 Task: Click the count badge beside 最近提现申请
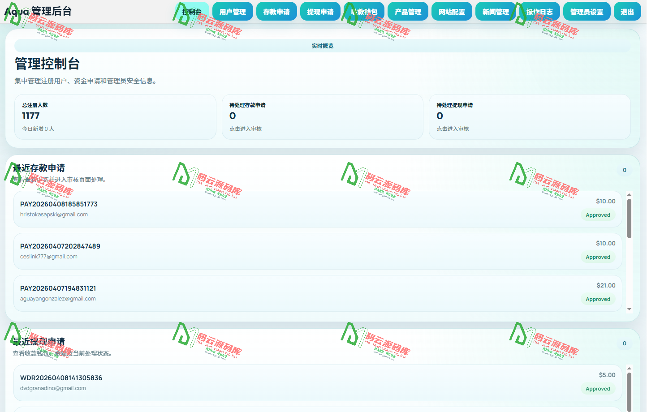coord(625,343)
